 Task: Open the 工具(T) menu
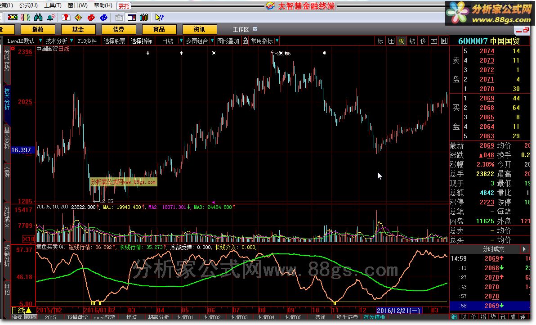click(53, 5)
